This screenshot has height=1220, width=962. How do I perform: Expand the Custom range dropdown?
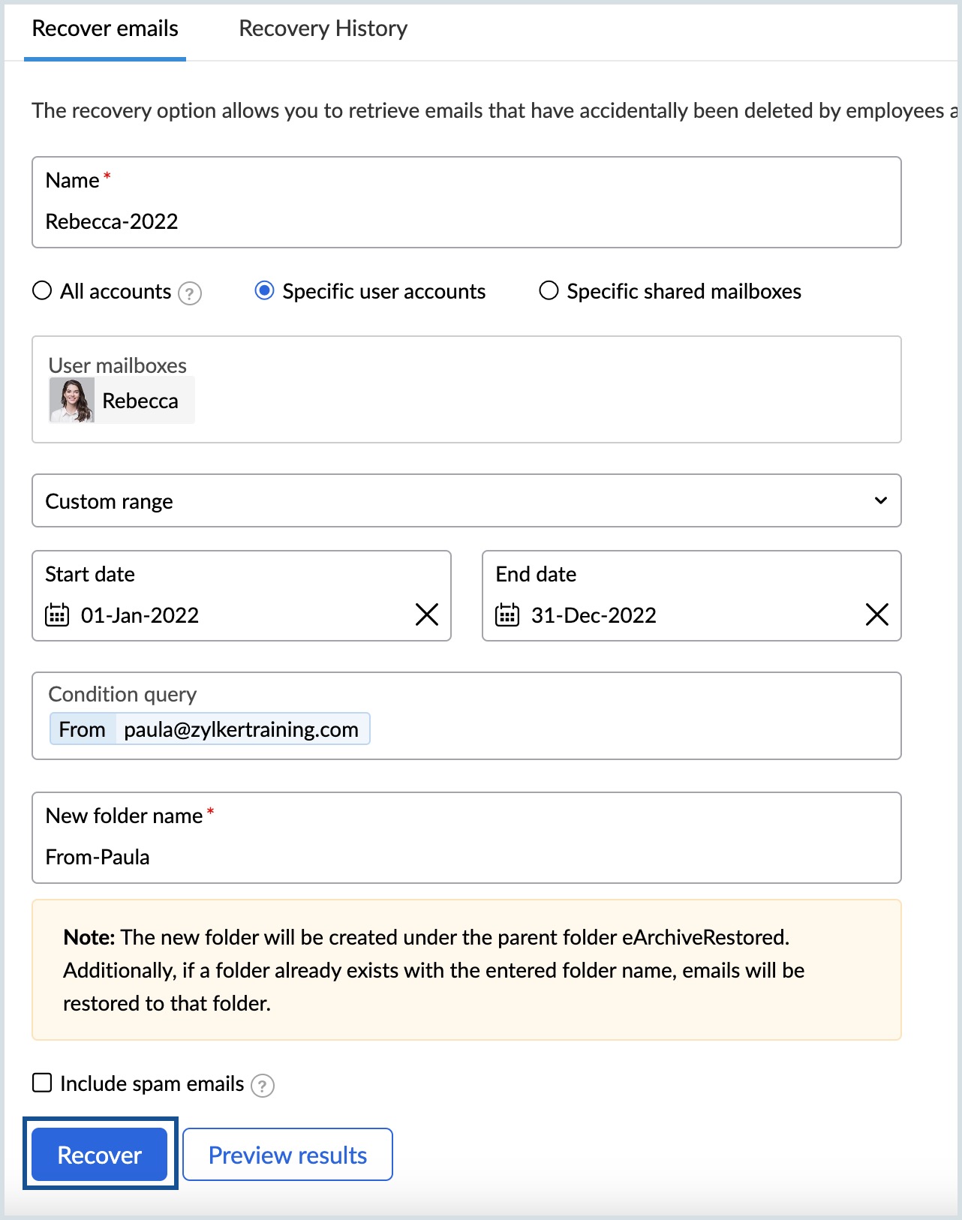tap(466, 500)
